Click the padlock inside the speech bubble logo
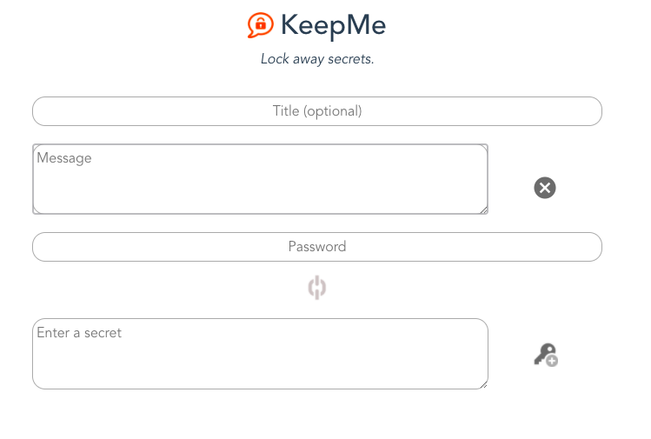651x439 pixels. pyautogui.click(x=261, y=24)
